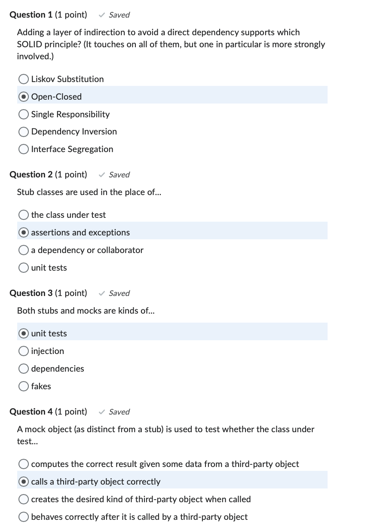Image resolution: width=368 pixels, height=531 pixels.
Task: Pick 'dependencies' in Question 3
Action: [24, 368]
